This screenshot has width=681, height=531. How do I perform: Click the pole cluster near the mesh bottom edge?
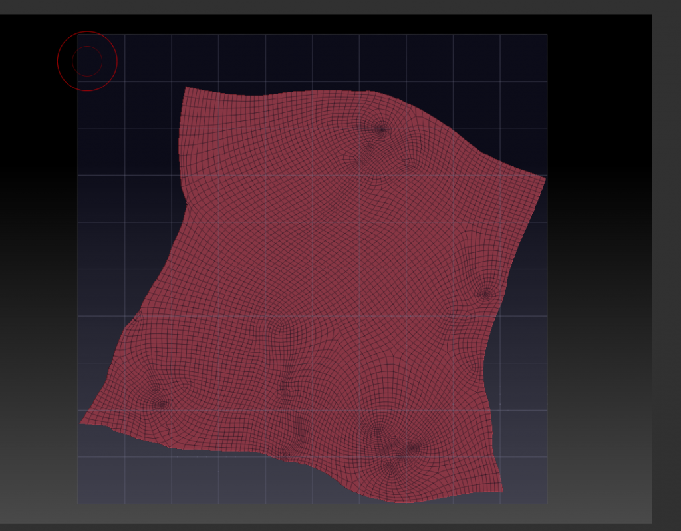(400, 456)
